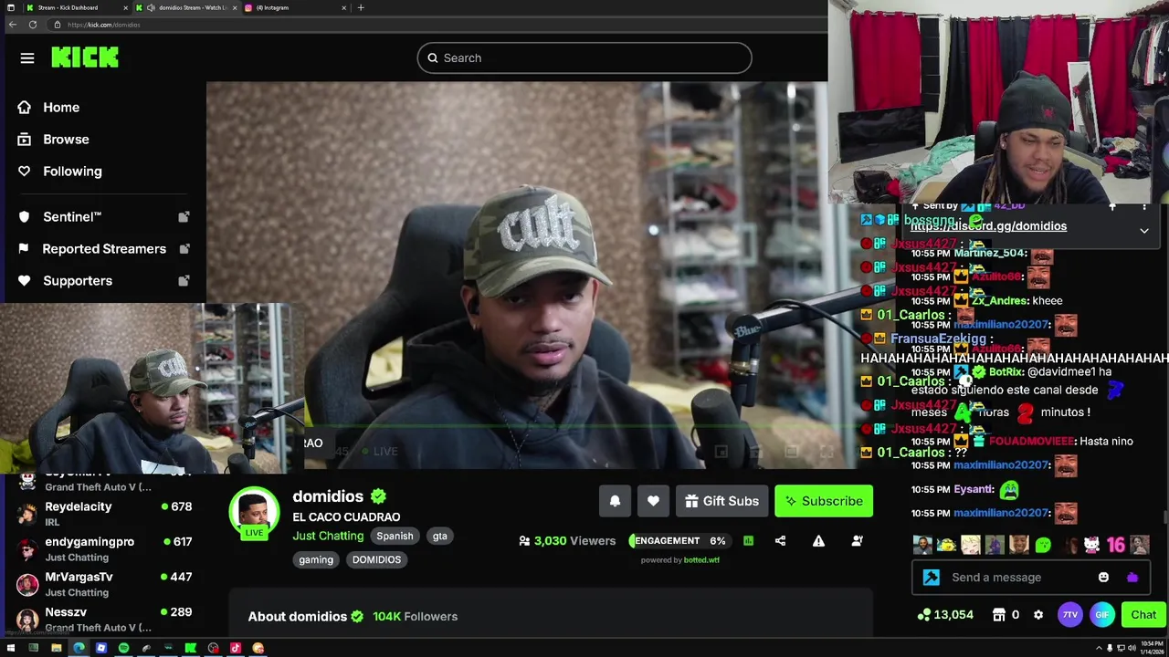Open Reydelacity channel in recommended list

(103, 513)
